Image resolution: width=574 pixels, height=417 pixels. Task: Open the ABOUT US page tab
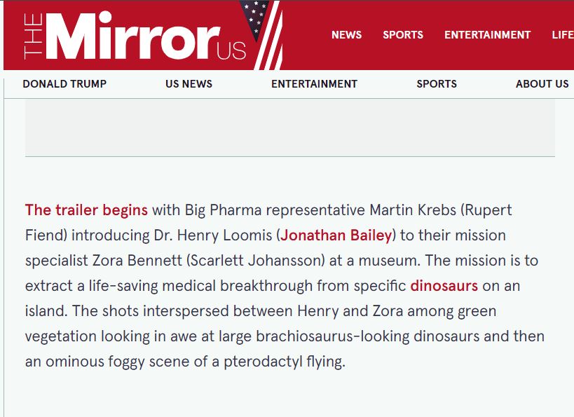coord(542,84)
